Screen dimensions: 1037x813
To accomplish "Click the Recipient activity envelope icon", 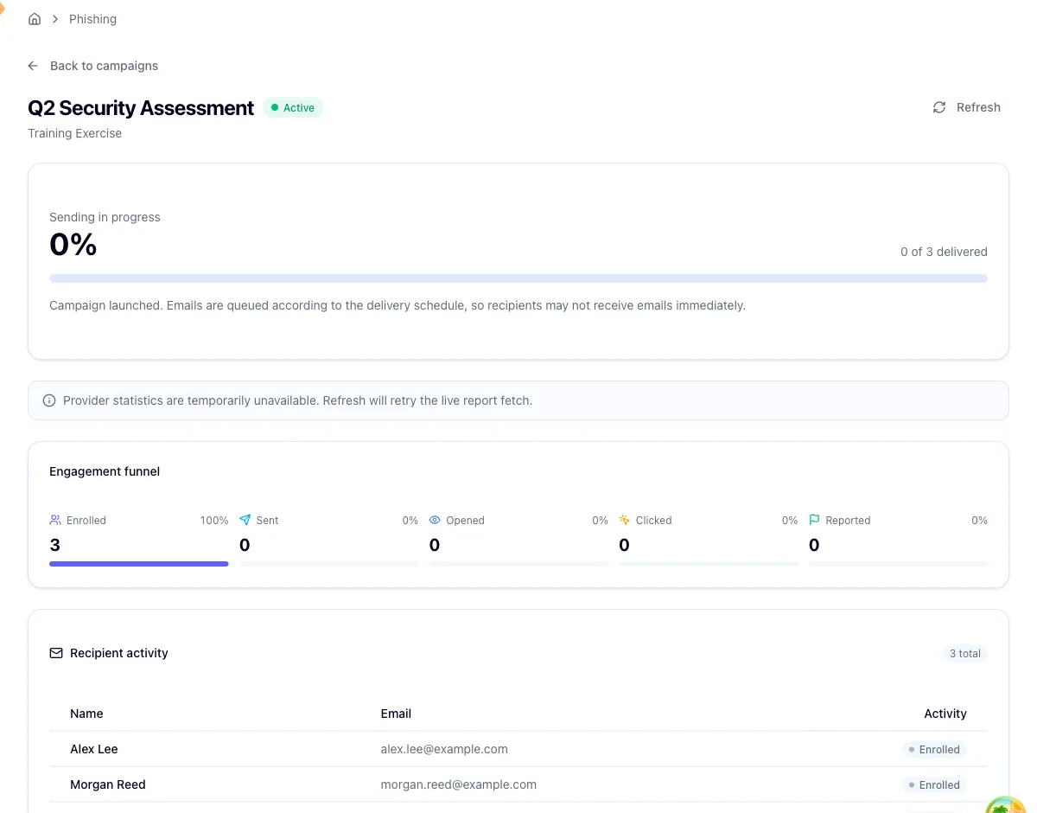I will point(56,653).
